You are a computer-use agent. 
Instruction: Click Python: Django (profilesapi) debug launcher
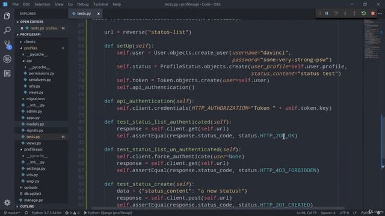point(108,213)
